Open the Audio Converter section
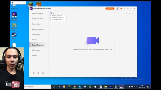Viewport: 161px width, 90px height. (x=37, y=19)
